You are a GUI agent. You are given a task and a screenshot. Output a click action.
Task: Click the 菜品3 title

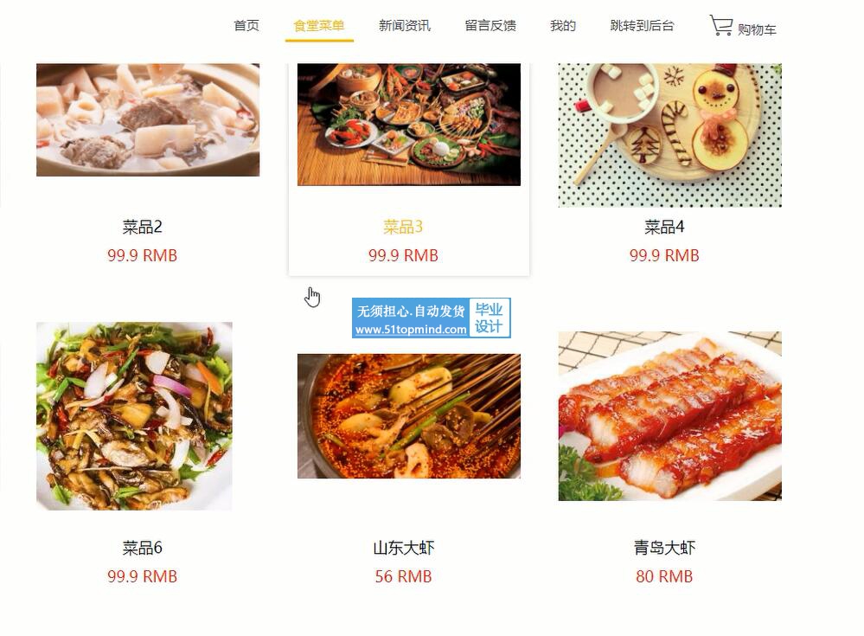pyautogui.click(x=403, y=227)
